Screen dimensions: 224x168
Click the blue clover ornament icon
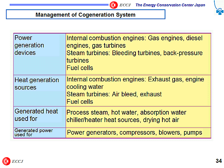(220, 12)
